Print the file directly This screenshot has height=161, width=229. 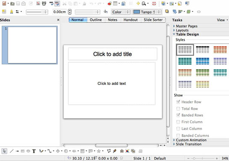pos(44,3)
